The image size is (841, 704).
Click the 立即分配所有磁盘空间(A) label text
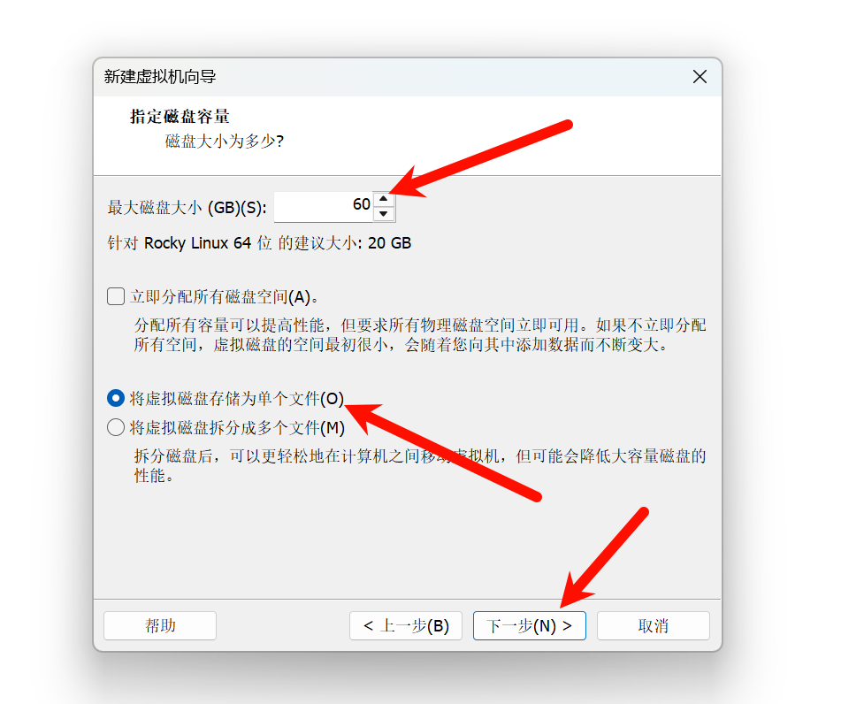(225, 297)
